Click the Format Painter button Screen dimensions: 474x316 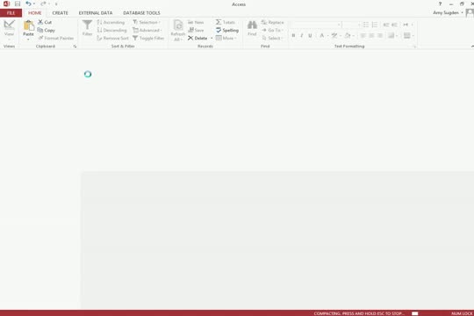[x=56, y=38]
